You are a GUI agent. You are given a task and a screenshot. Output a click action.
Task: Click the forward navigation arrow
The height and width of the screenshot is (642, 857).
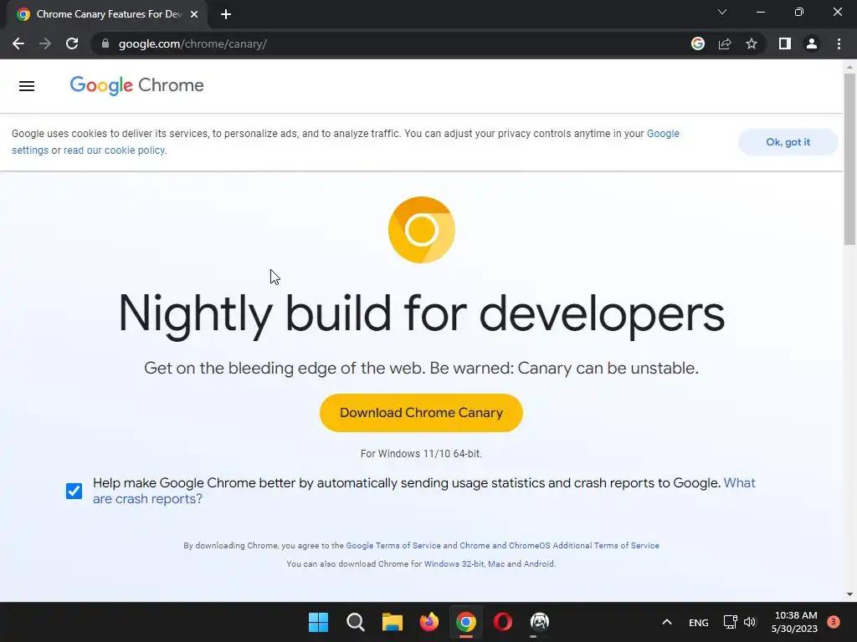[45, 43]
